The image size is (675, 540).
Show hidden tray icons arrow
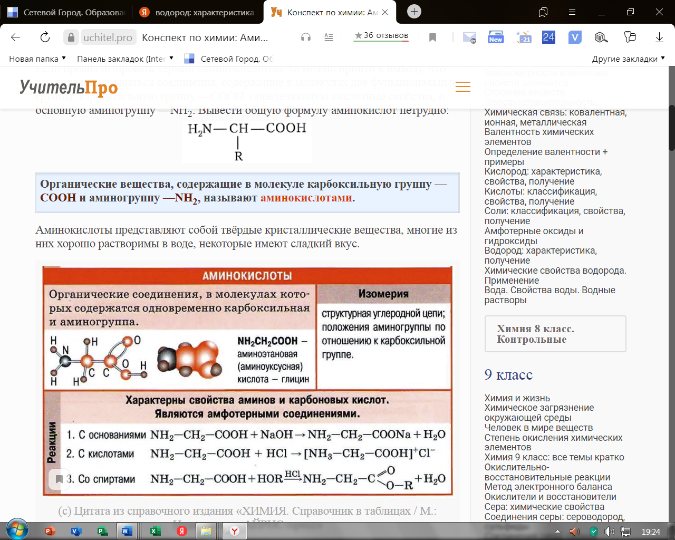(x=557, y=532)
